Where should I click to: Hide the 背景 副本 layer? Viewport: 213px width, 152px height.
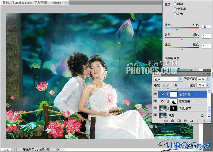coord(155,108)
